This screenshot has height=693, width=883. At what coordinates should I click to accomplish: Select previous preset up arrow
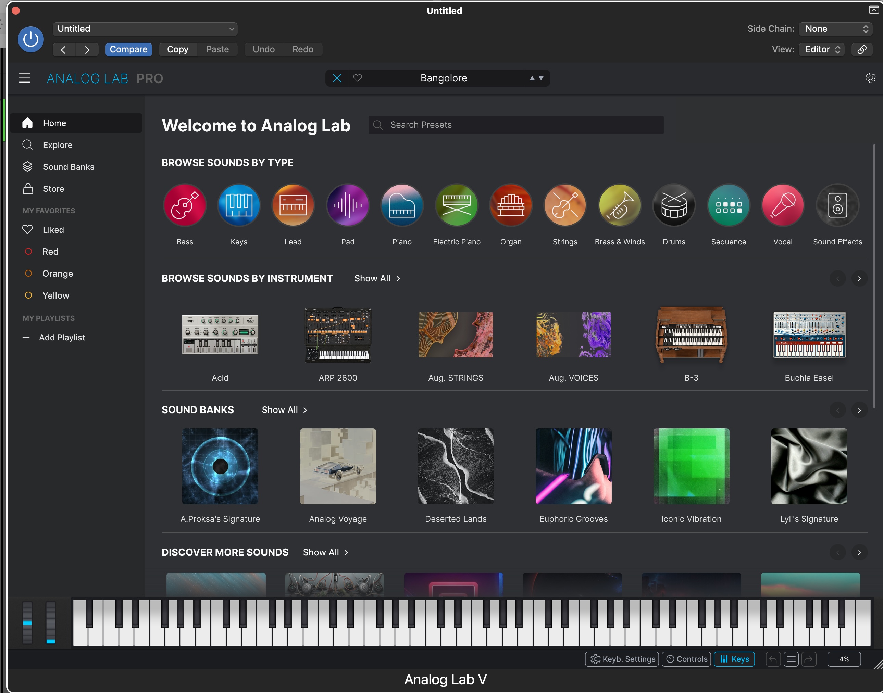(532, 78)
